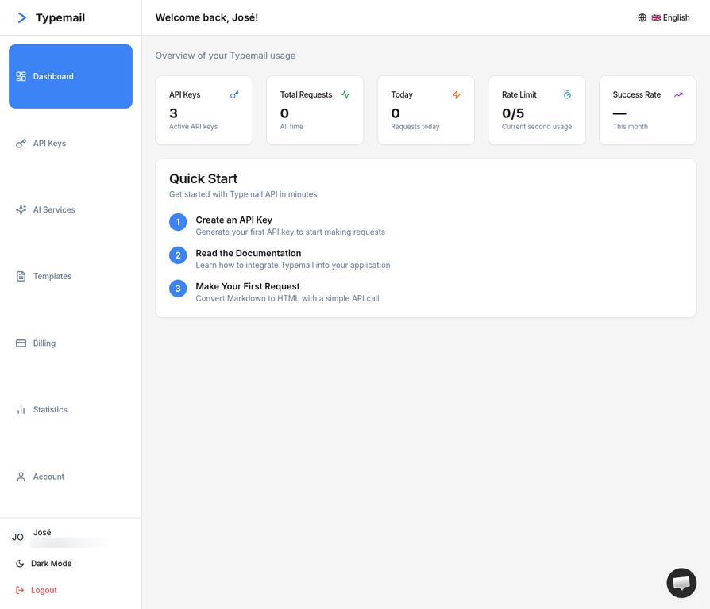Click the timer icon on the Rate Limit card
The image size is (710, 609).
coord(567,94)
